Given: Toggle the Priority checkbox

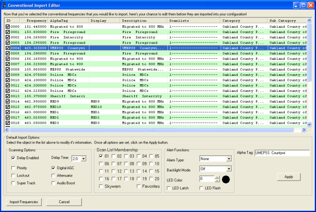Looking at the screenshot, I should click(x=14, y=168).
